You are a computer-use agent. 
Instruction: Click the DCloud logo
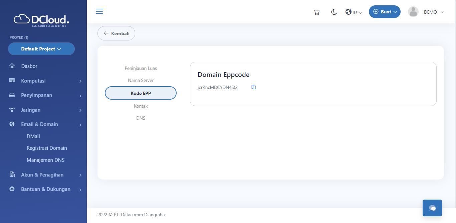pos(41,20)
